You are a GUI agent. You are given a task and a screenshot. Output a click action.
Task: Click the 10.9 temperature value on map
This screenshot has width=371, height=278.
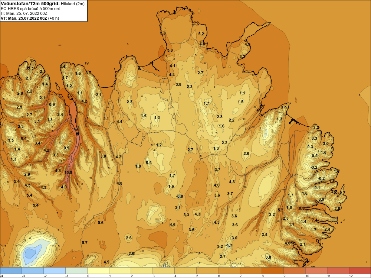[68, 172]
